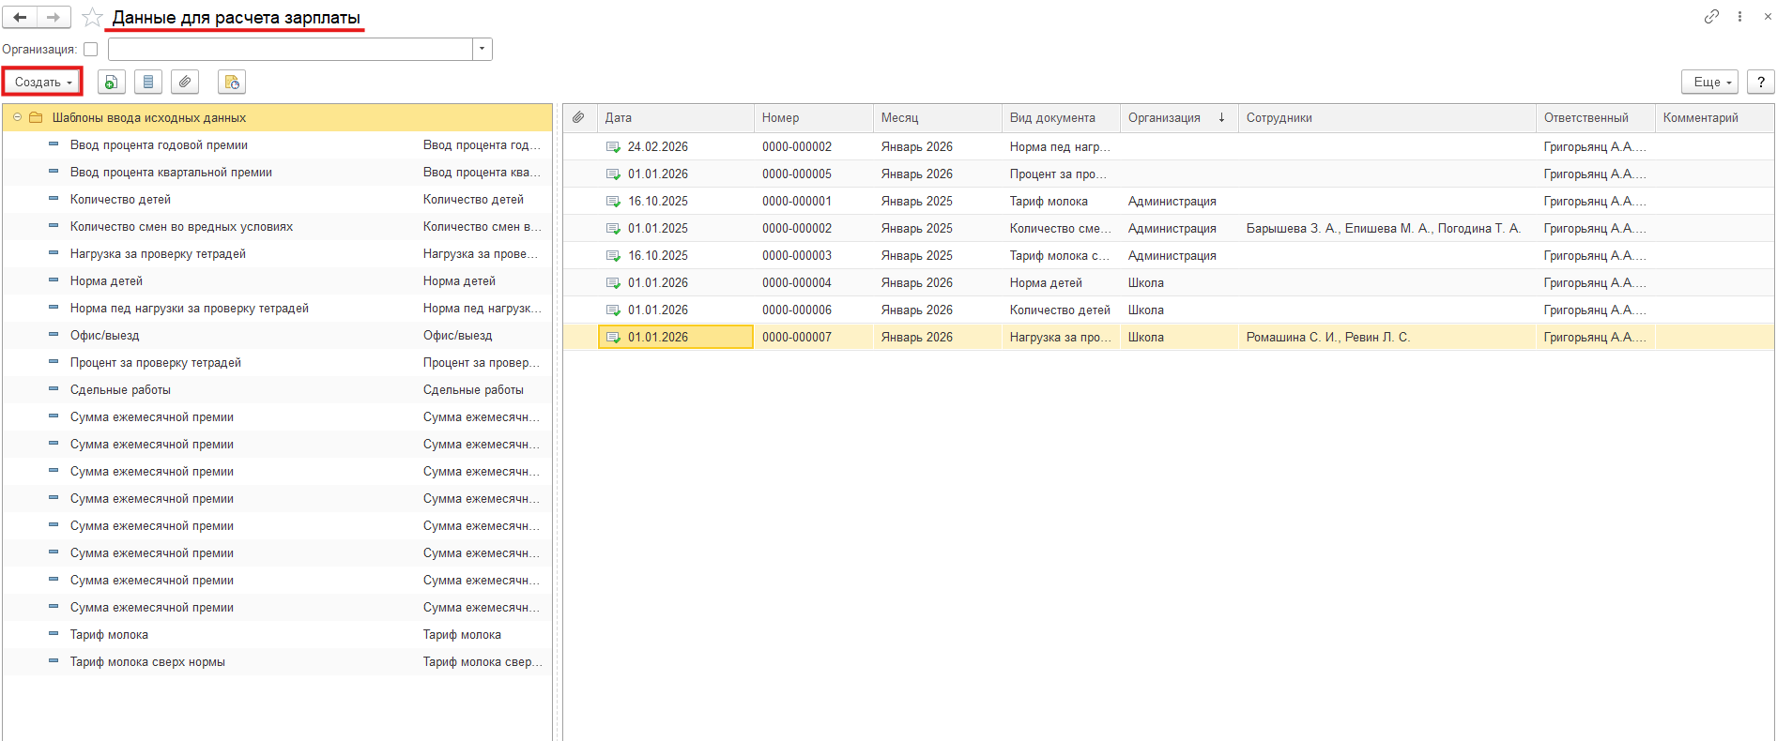The image size is (1777, 741).
Task: Open the three-dots window menu at top right
Action: click(1739, 17)
